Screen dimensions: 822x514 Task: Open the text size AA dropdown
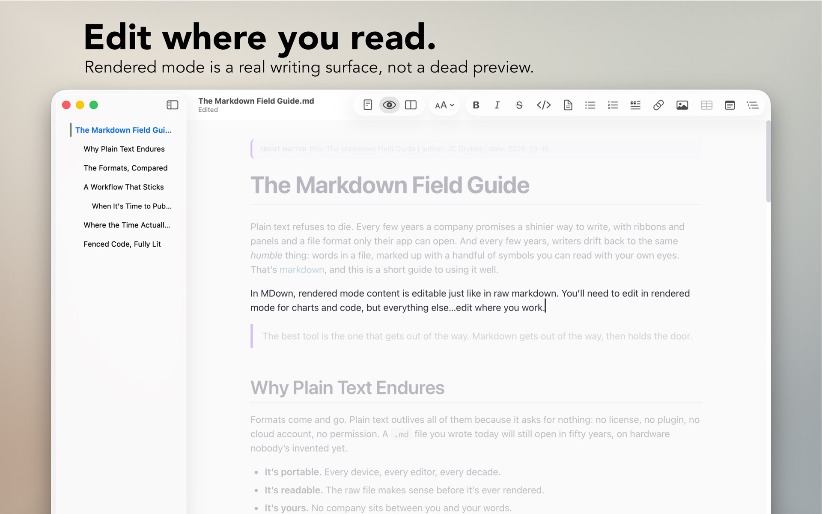click(444, 105)
